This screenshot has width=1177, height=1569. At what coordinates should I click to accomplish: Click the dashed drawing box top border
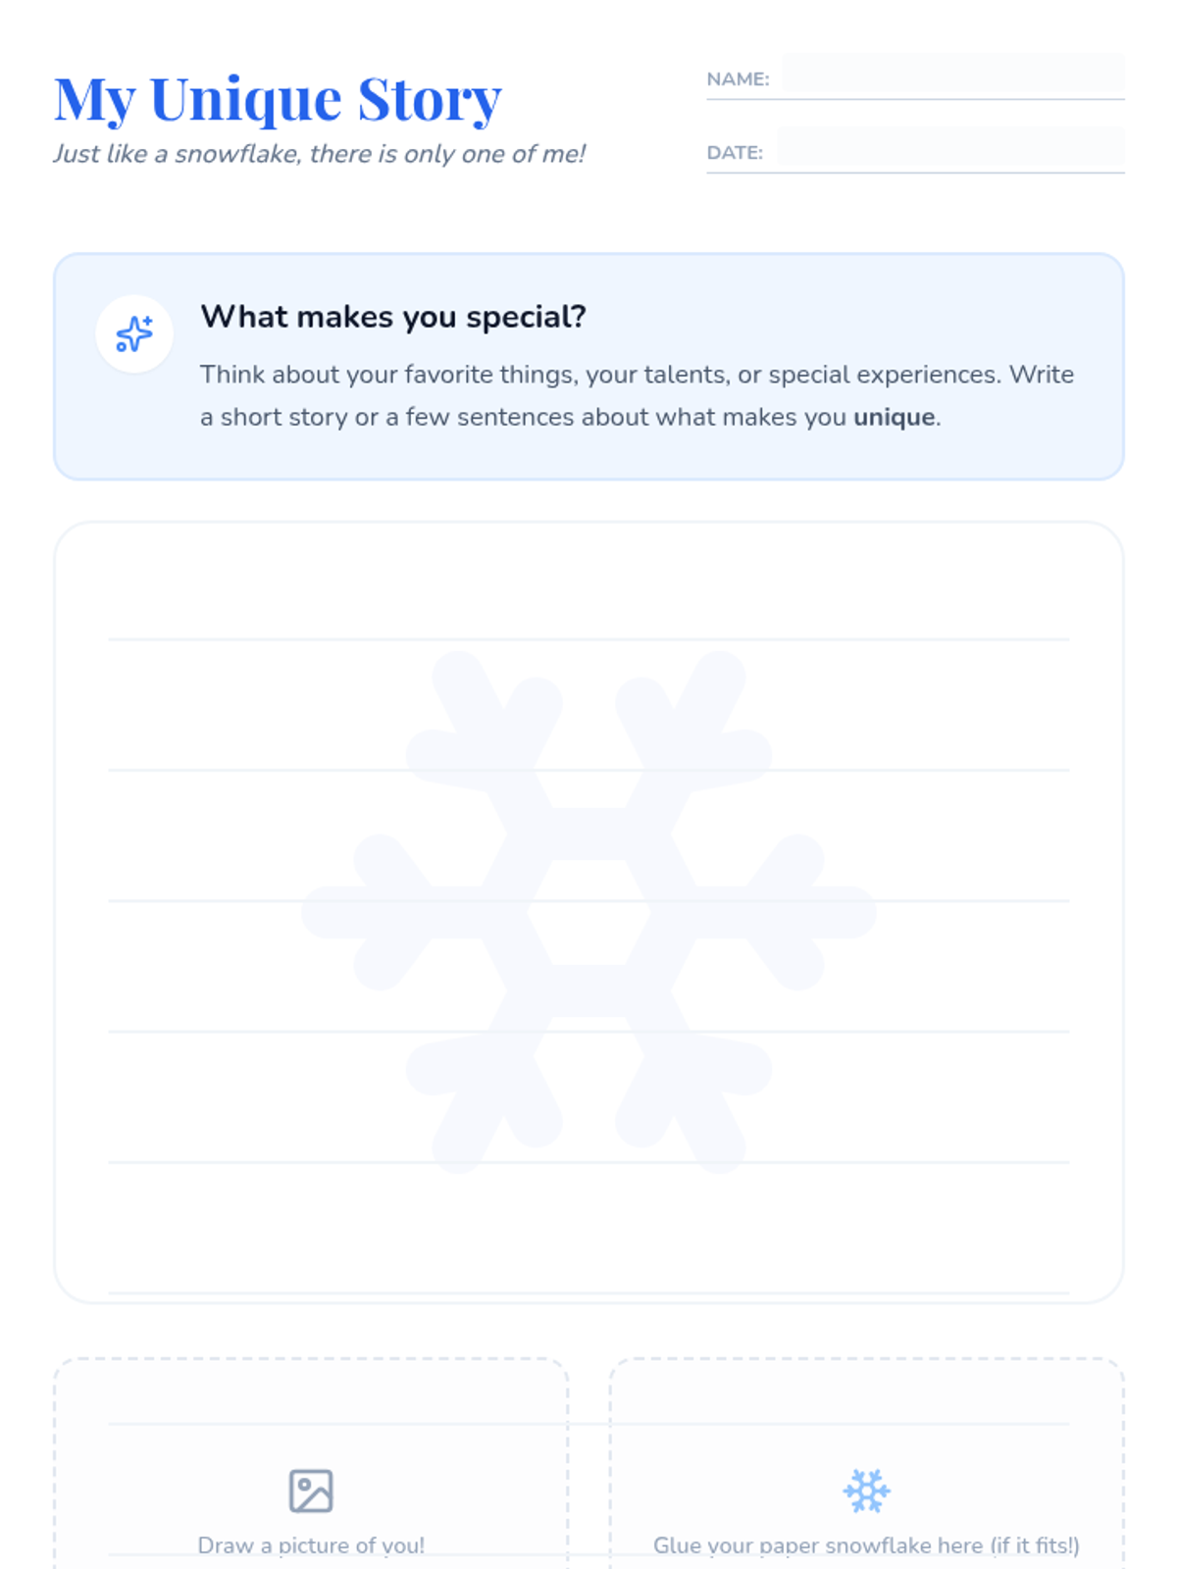311,1359
